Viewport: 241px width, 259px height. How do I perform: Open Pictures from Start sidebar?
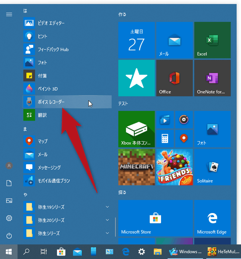pos(9,201)
